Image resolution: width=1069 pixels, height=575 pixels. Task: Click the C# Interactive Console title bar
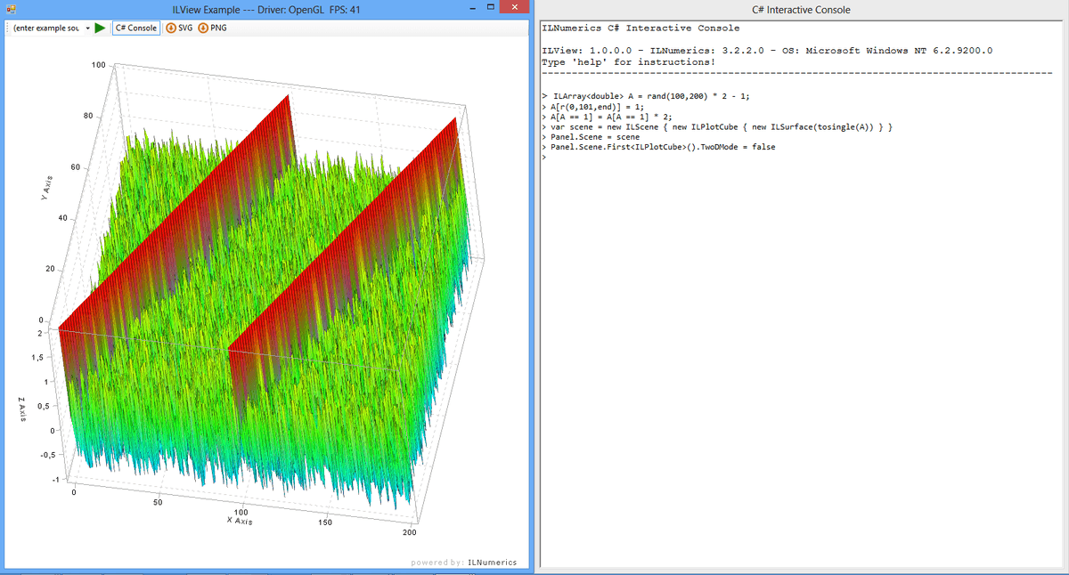point(802,9)
